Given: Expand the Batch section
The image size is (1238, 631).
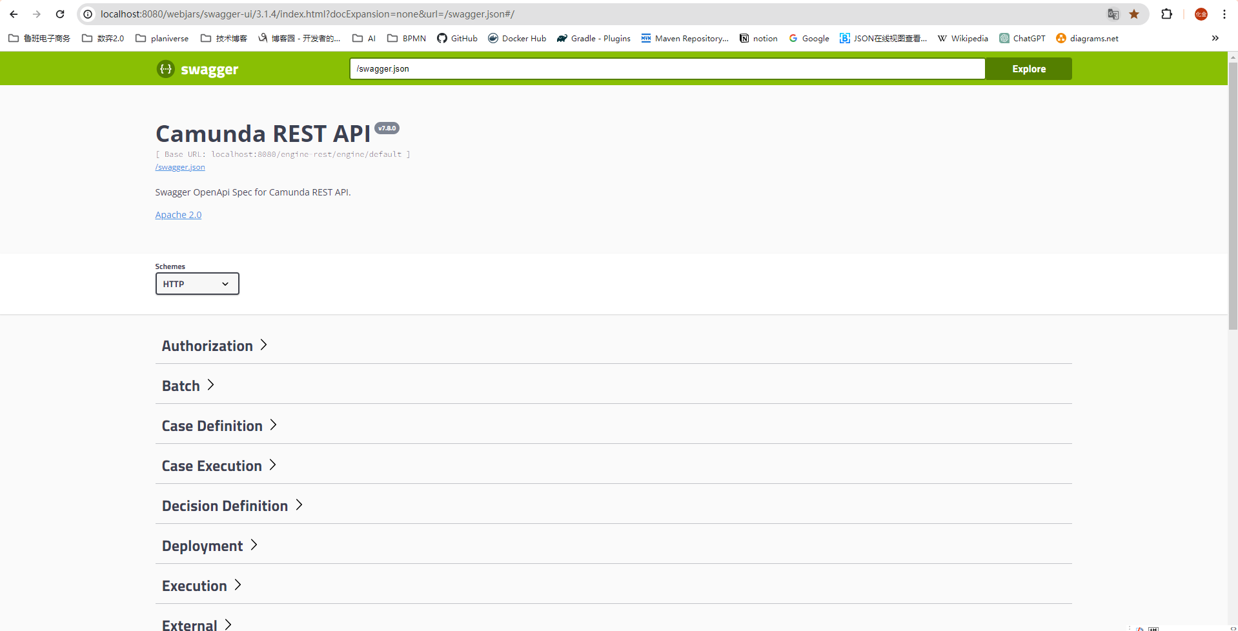Looking at the screenshot, I should tap(613, 386).
